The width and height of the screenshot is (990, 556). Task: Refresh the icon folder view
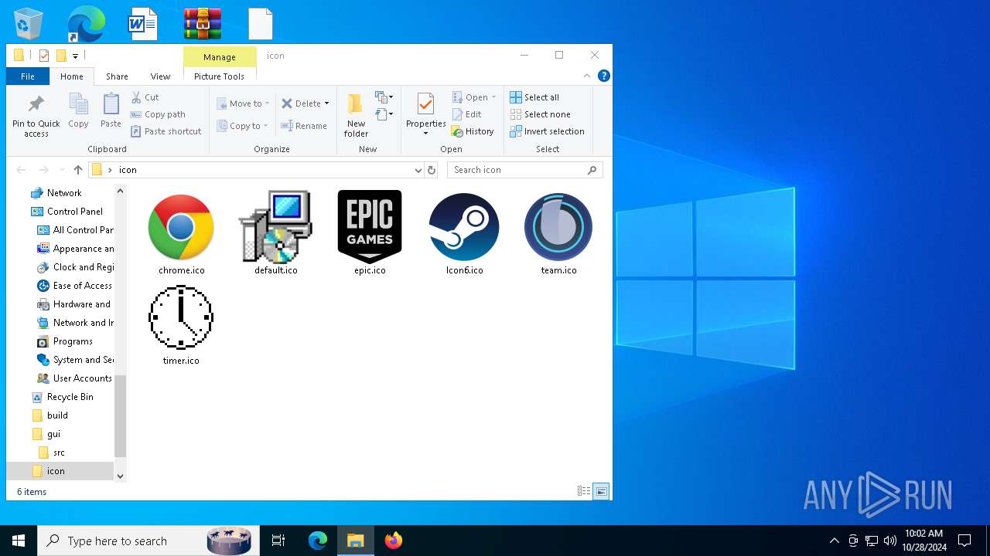coord(432,170)
